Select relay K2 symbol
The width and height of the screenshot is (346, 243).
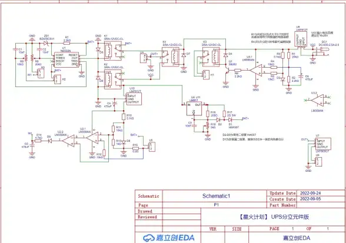113,79
